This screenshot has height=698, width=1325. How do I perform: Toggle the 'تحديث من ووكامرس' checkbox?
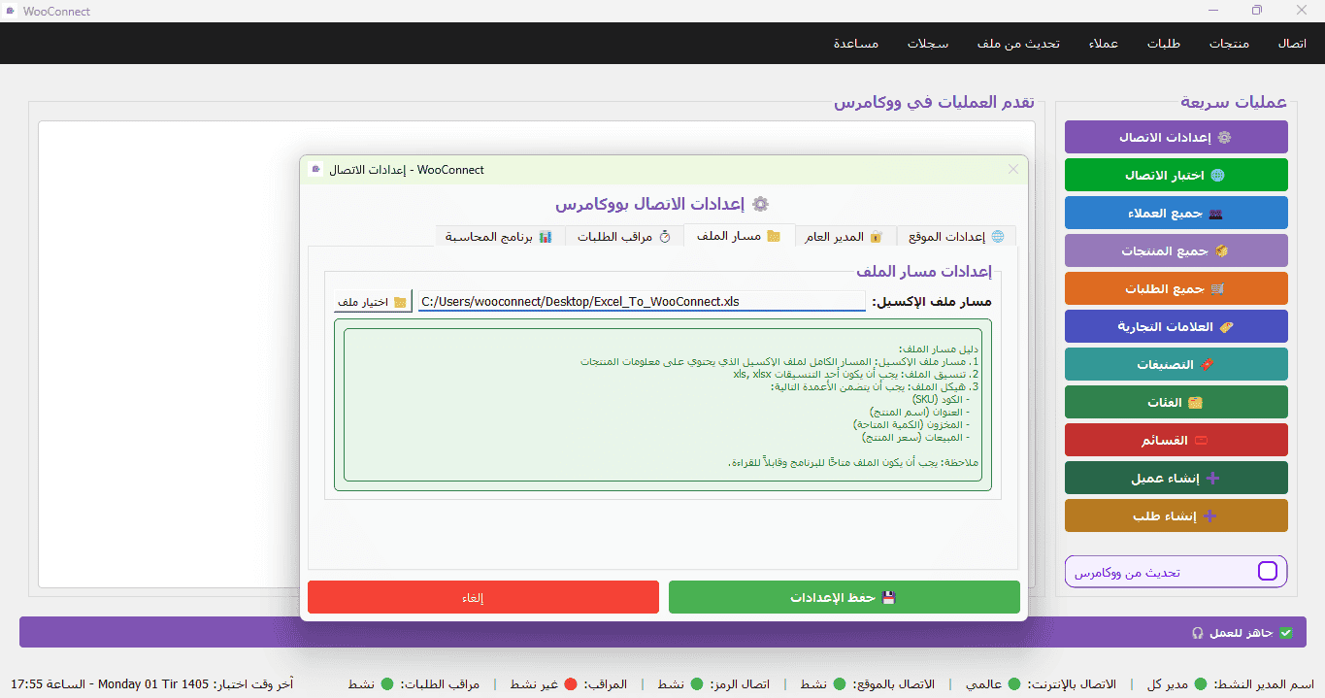click(x=1268, y=572)
